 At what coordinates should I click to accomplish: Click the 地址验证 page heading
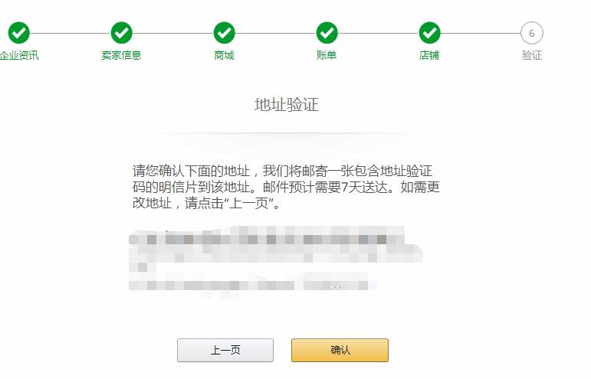(x=287, y=105)
